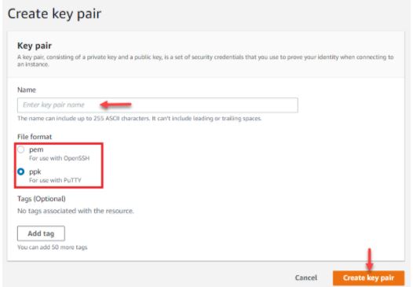Select the ppk file format radio button

pos(21,171)
